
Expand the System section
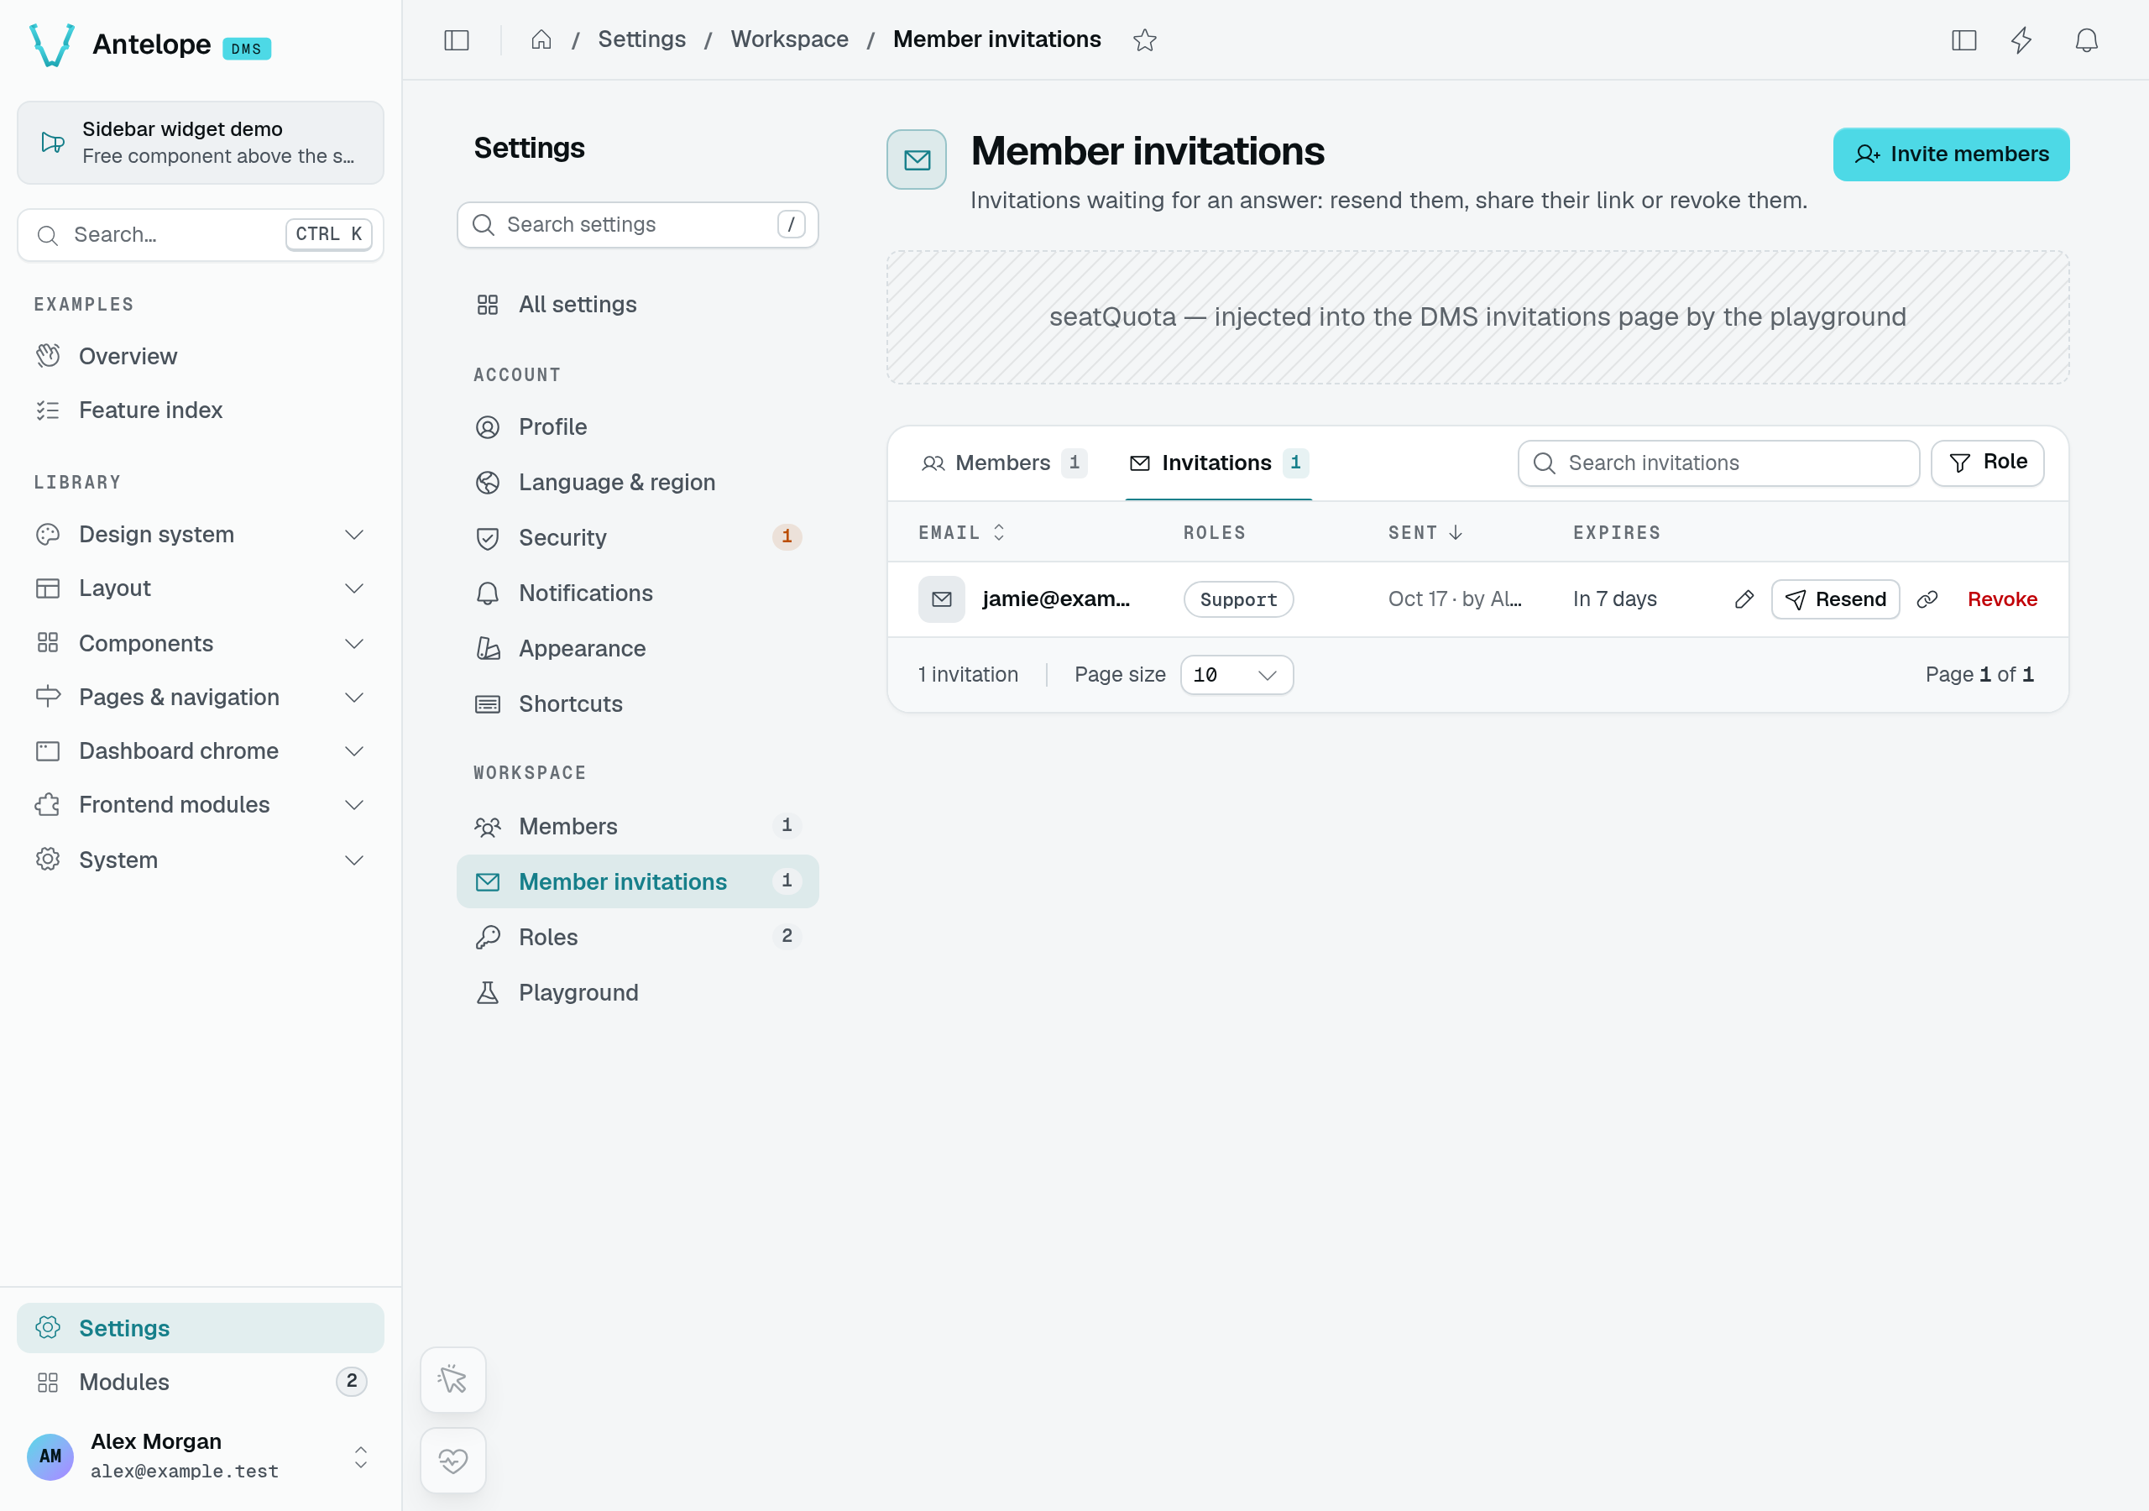[201, 860]
